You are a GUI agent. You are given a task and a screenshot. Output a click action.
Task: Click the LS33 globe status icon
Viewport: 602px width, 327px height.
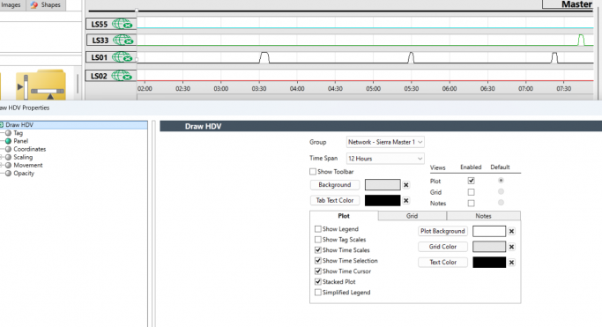pyautogui.click(x=123, y=40)
